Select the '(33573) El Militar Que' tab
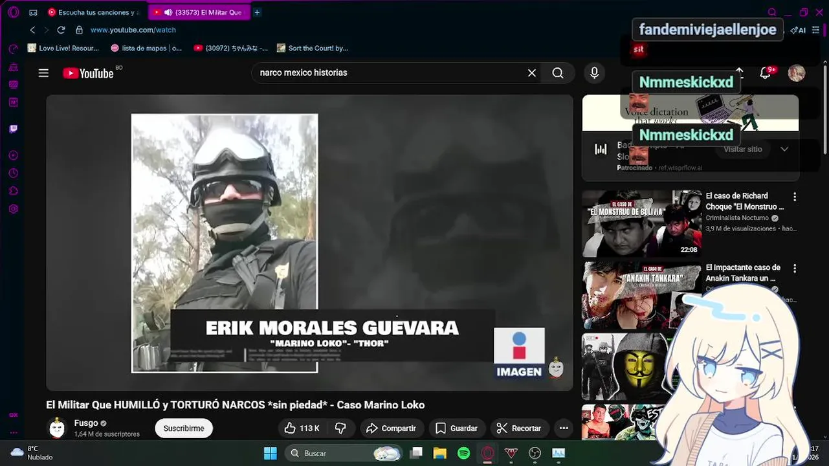This screenshot has width=829, height=466. tap(199, 12)
